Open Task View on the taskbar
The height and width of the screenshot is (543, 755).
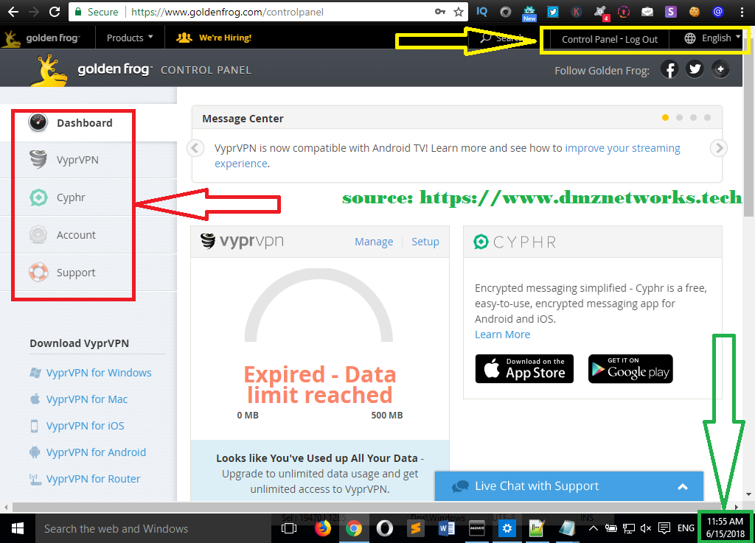click(289, 528)
